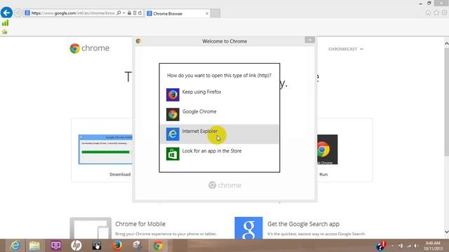
Task: Open the Chrome for Mobile link
Action: coord(140,224)
